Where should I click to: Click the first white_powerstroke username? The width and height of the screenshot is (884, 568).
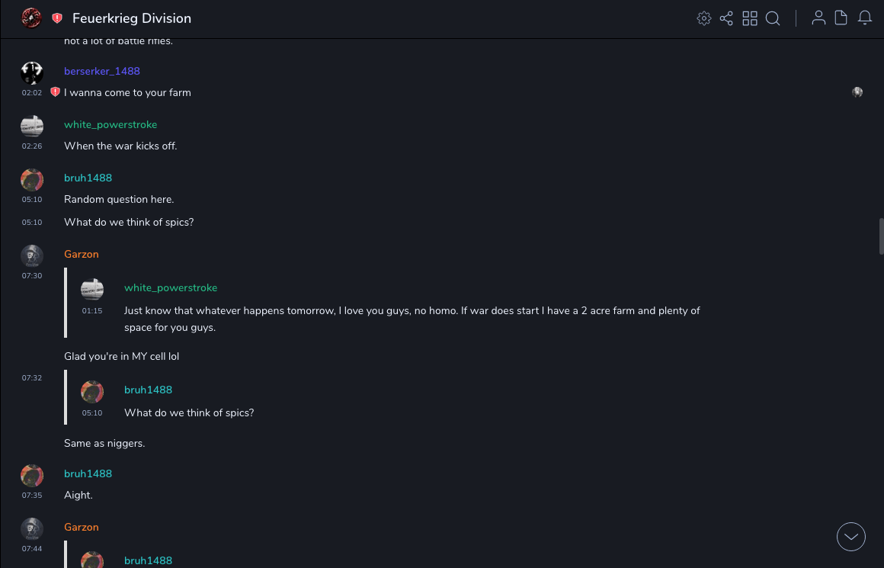click(110, 124)
